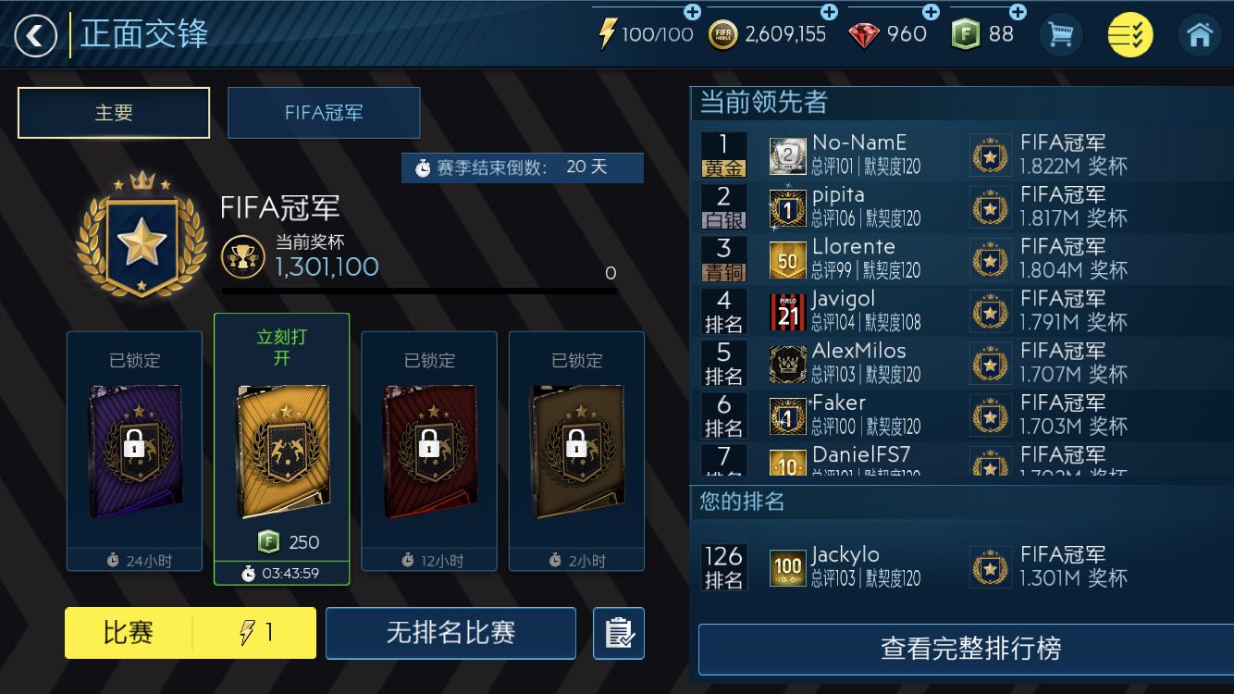1234x694 pixels.
Task: Go to the home screen icon
Action: pyautogui.click(x=1200, y=36)
